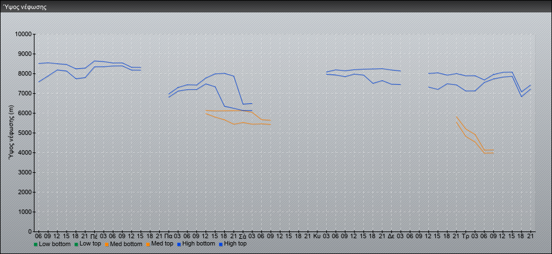
Task: Click the 'Πα' day label on the x-axis
Action: point(169,236)
